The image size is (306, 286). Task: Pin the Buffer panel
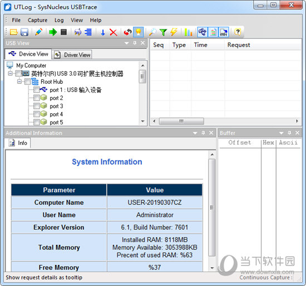pos(289,133)
